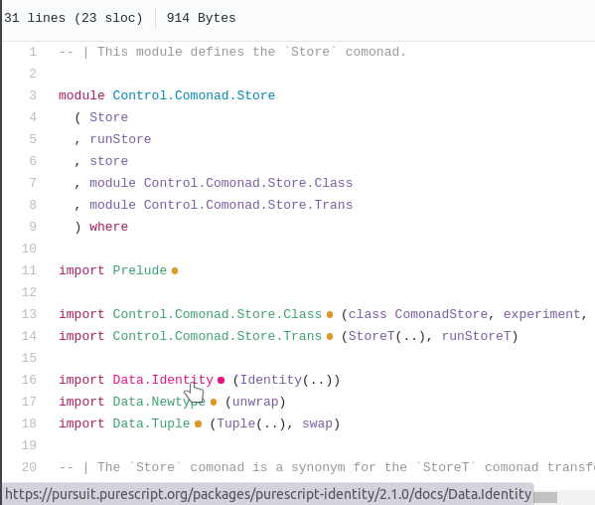Open the Data.Tuple module link
The width and height of the screenshot is (595, 505).
pos(151,423)
